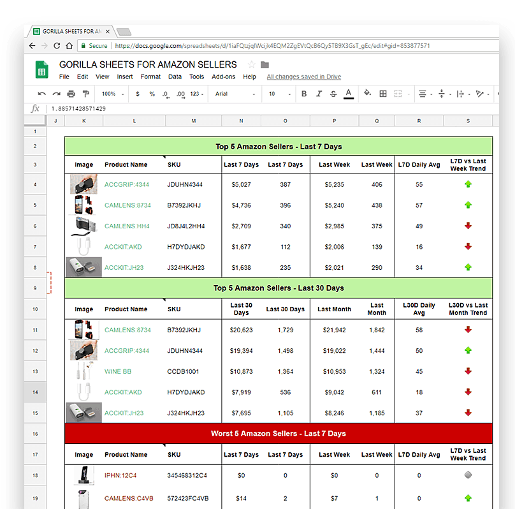The width and height of the screenshot is (515, 509).
Task: Click CAMLENS:HH4 product link
Action: pos(127,226)
